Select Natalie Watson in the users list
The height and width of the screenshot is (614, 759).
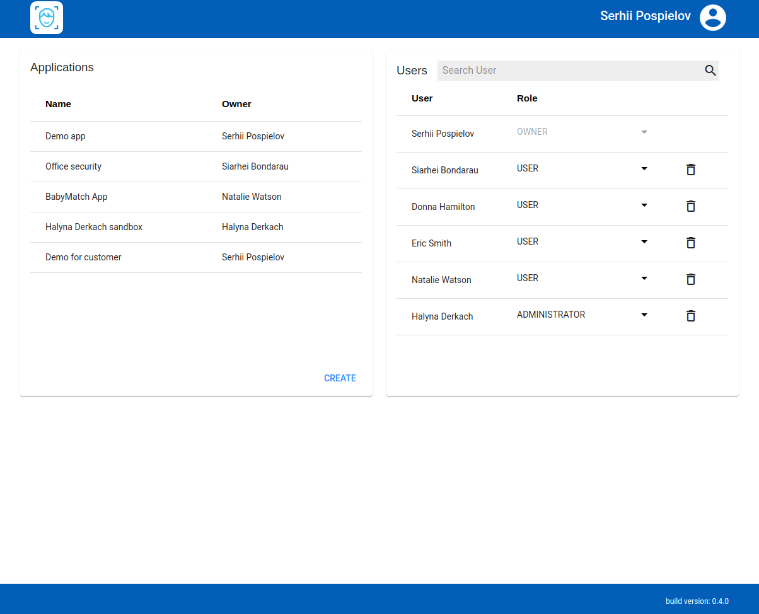point(441,280)
